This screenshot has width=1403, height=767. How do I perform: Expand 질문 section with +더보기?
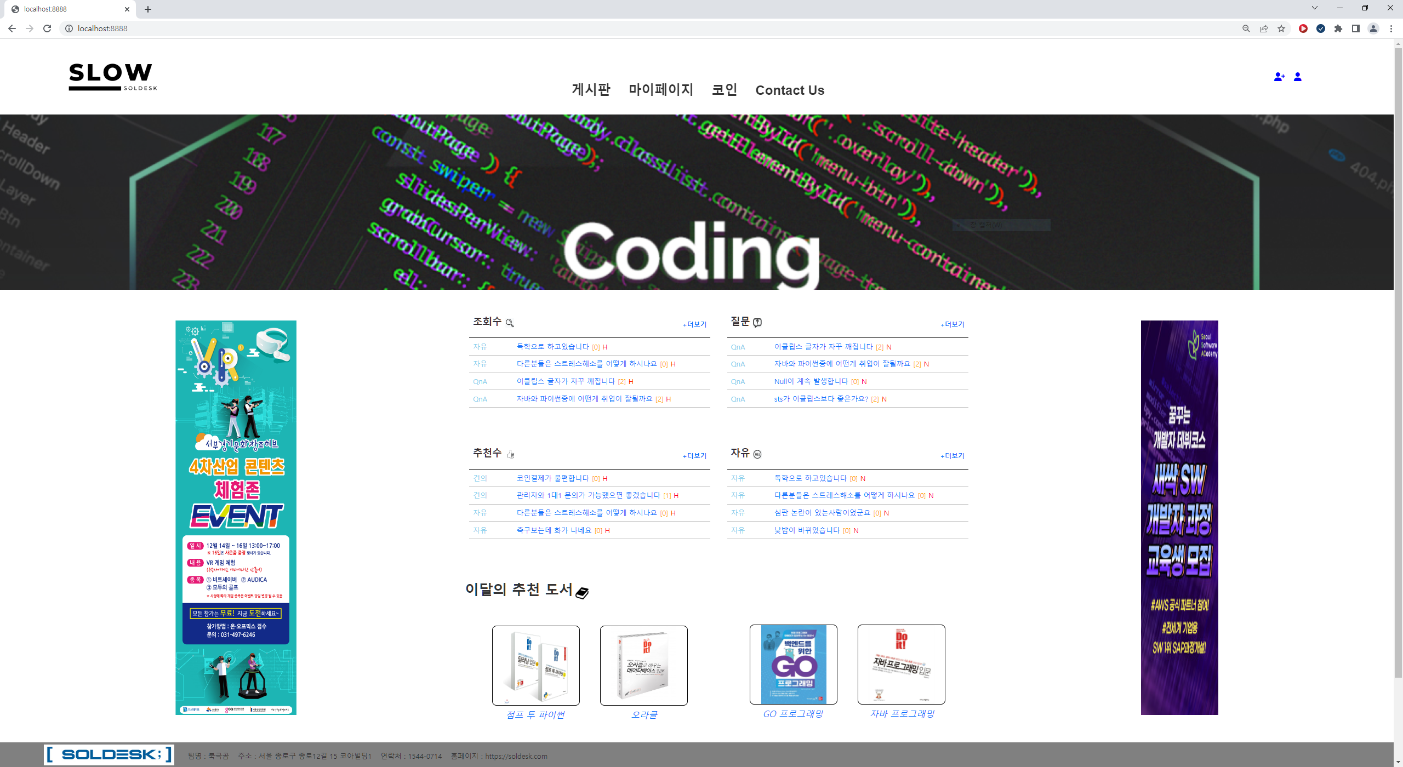coord(952,324)
